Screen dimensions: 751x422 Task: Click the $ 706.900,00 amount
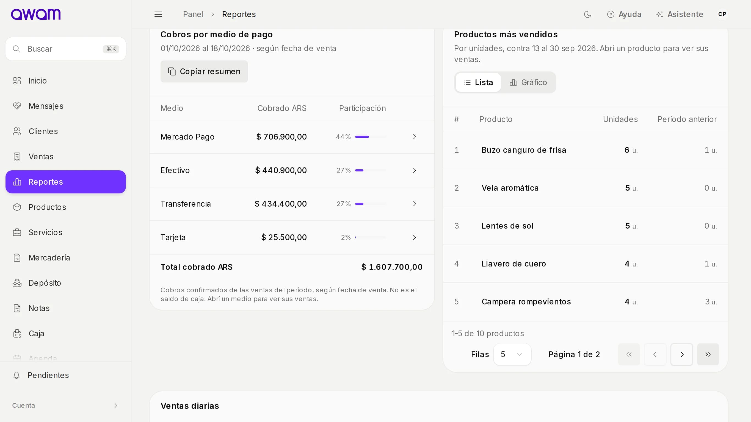[x=281, y=137]
